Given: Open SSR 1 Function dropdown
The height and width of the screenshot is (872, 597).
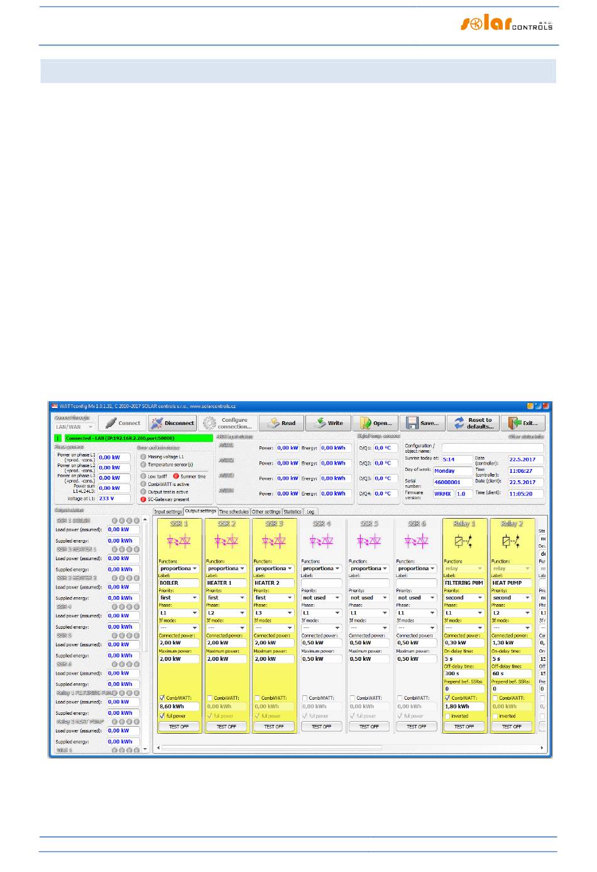Looking at the screenshot, I should tap(178, 568).
